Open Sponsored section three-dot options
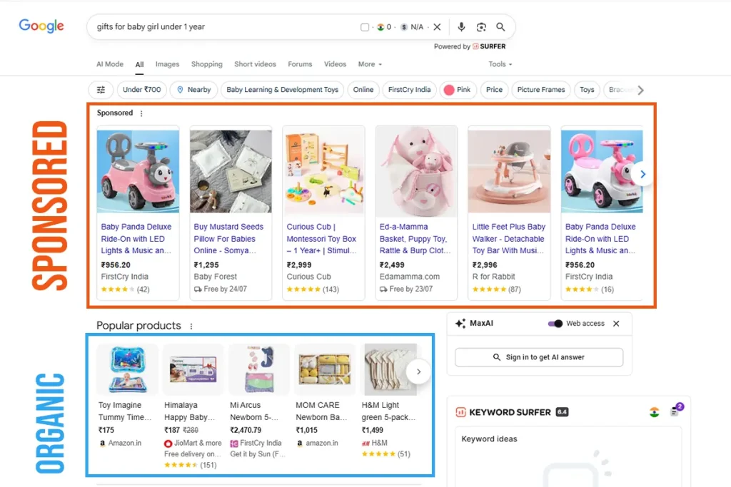731x487 pixels. click(141, 113)
